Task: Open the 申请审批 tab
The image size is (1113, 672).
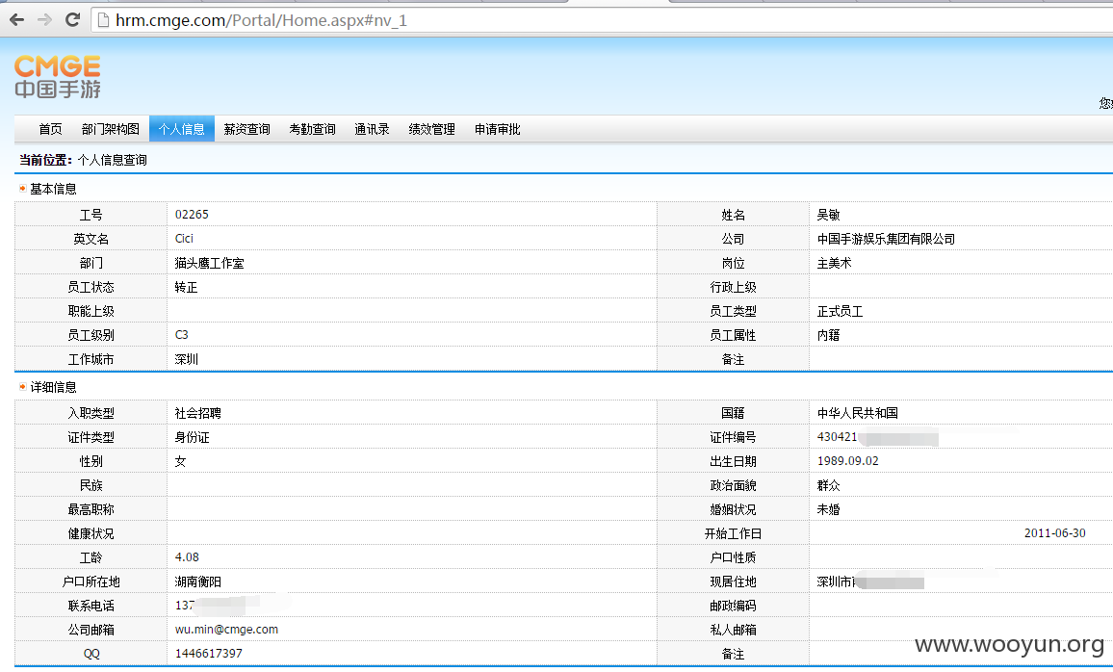Action: coord(498,129)
